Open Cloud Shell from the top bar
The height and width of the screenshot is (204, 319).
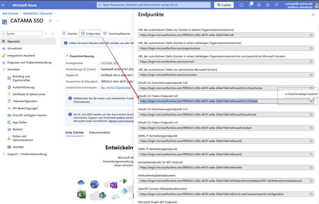tap(241, 5)
